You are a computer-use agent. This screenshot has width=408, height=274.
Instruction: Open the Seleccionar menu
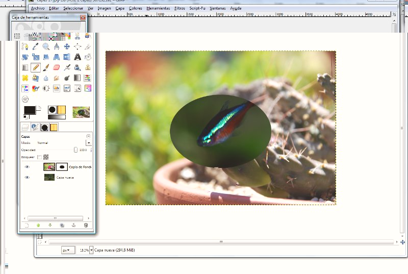pyautogui.click(x=73, y=8)
